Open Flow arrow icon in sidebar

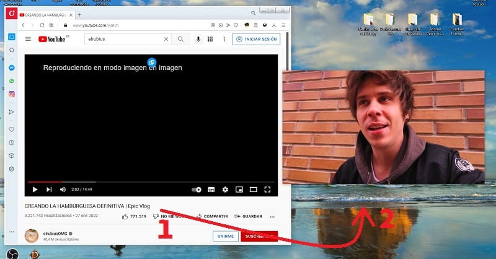pyautogui.click(x=12, y=112)
